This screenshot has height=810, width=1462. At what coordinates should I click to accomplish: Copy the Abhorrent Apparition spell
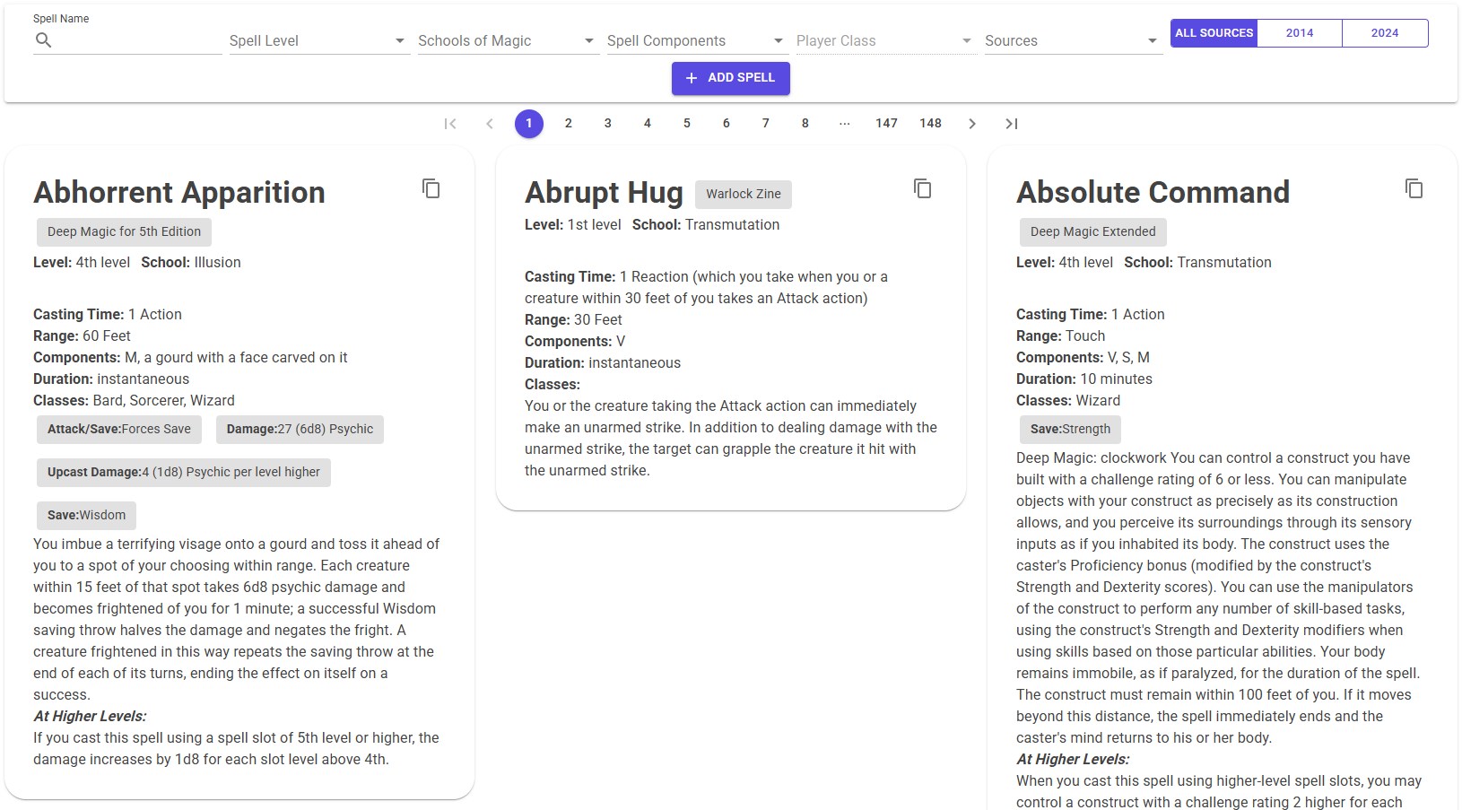(431, 188)
